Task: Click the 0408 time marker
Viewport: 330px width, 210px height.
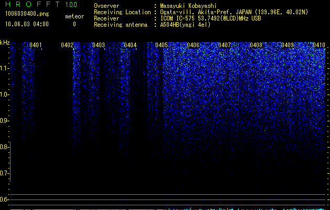Action: coord(256,45)
